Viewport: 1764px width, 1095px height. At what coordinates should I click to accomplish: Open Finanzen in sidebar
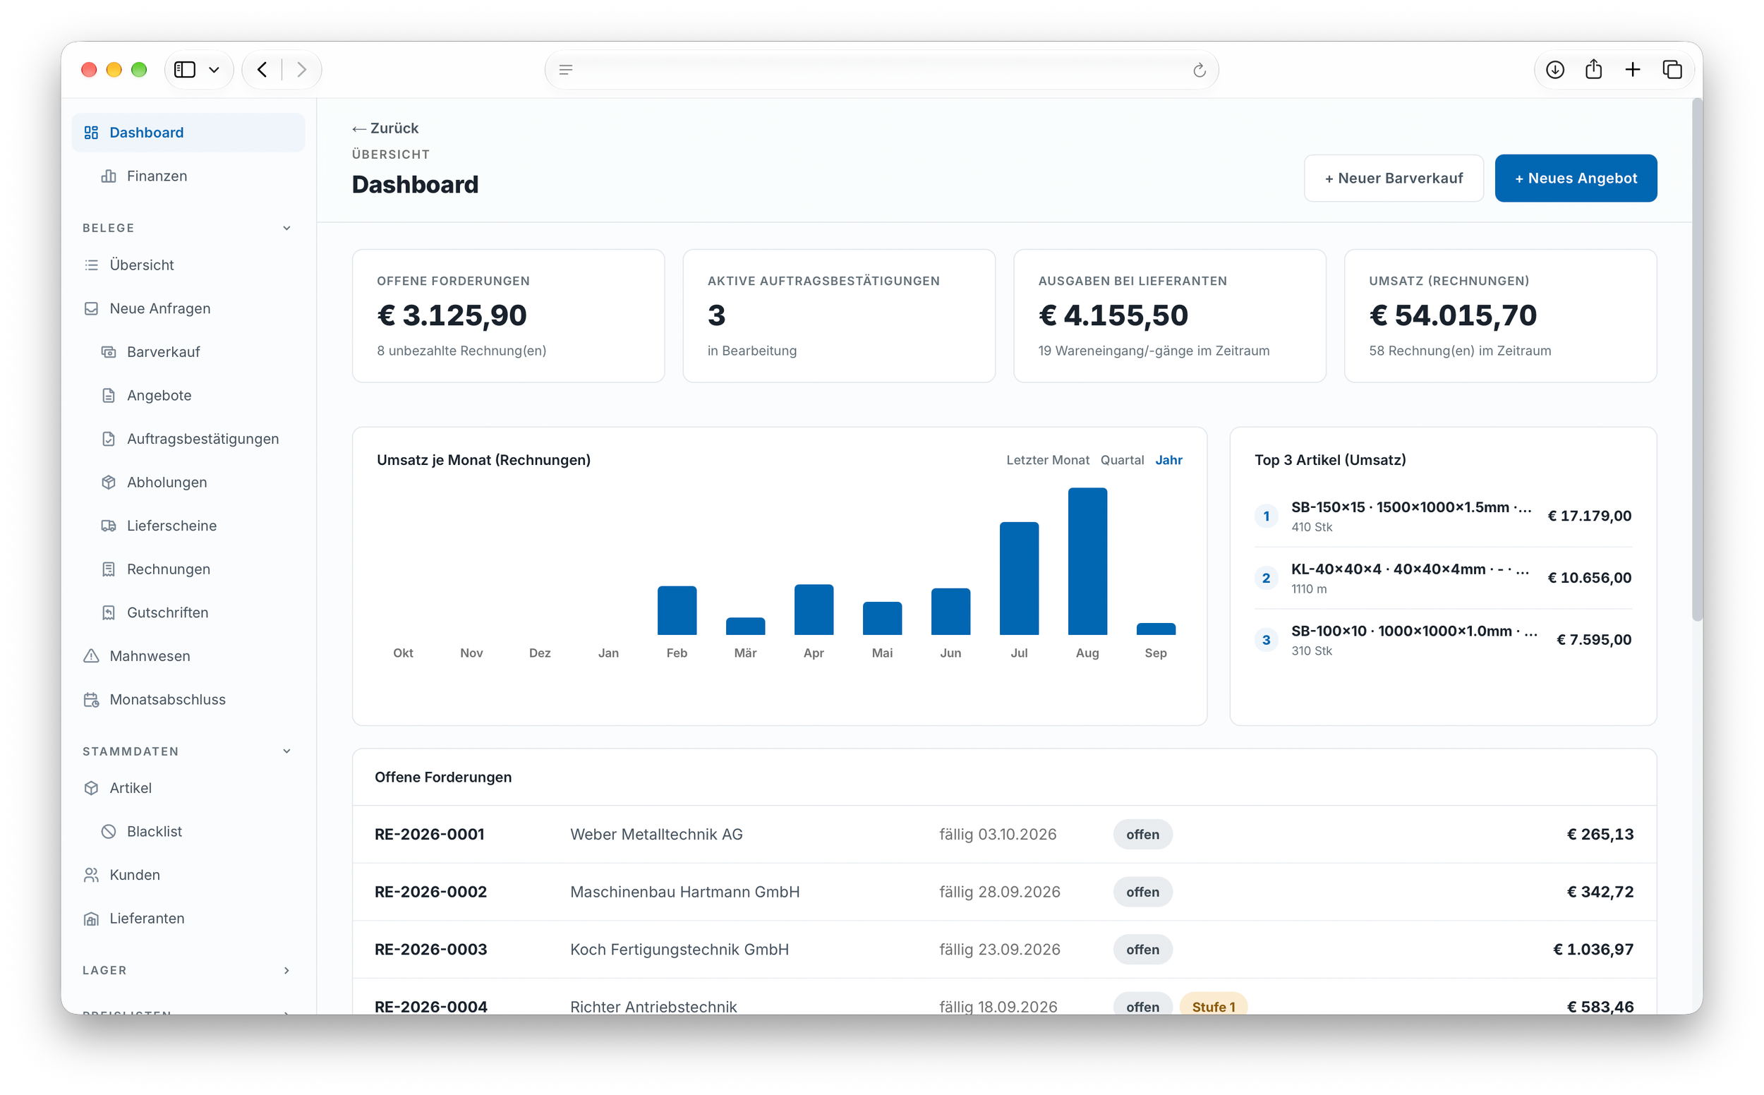(x=188, y=176)
